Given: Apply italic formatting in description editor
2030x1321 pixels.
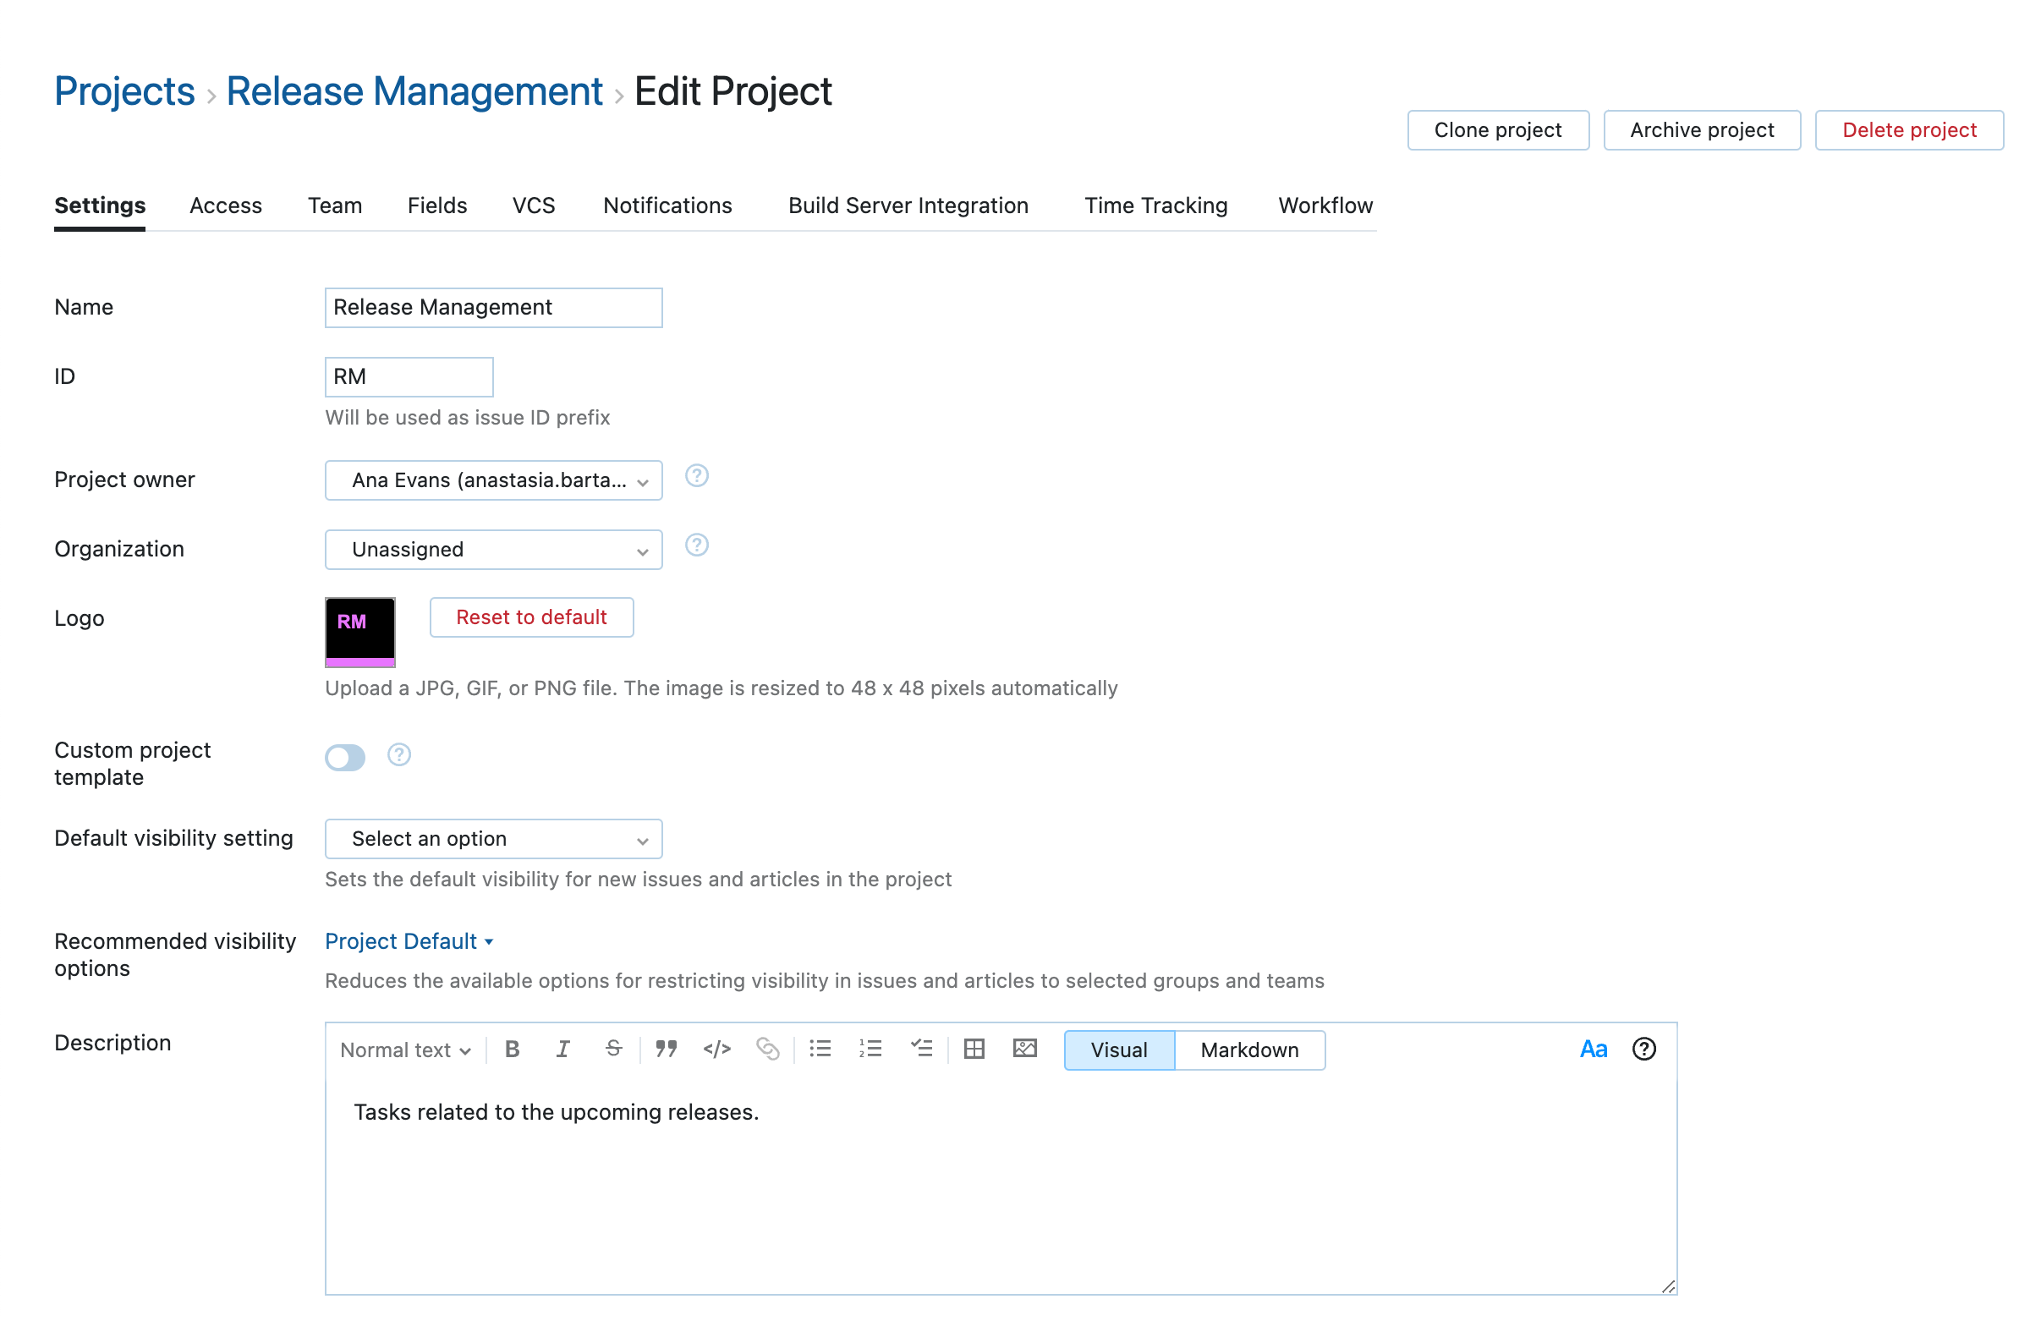Looking at the screenshot, I should click(563, 1050).
